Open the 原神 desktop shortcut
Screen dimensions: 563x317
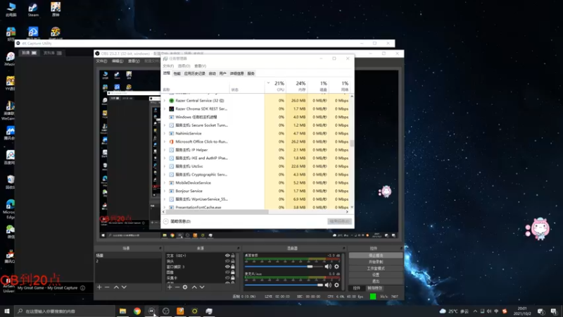pos(56,9)
